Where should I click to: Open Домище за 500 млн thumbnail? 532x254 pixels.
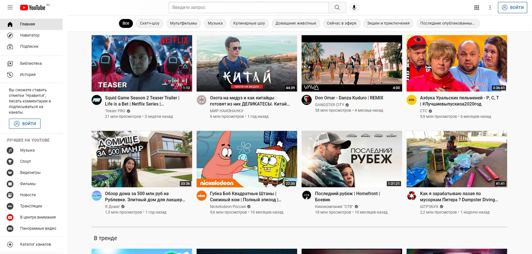142,159
